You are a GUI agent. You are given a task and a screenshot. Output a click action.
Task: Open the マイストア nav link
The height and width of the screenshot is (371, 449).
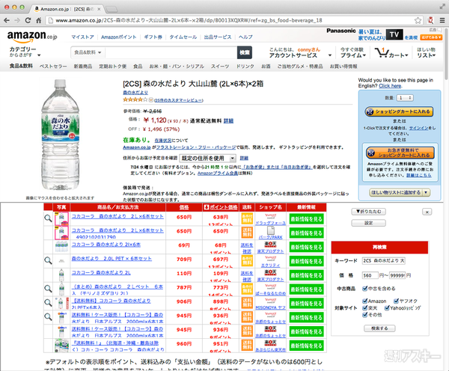click(82, 37)
